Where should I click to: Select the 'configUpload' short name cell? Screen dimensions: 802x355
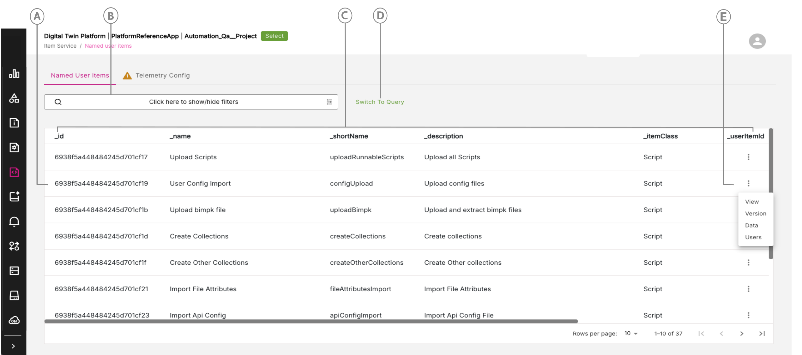point(351,183)
